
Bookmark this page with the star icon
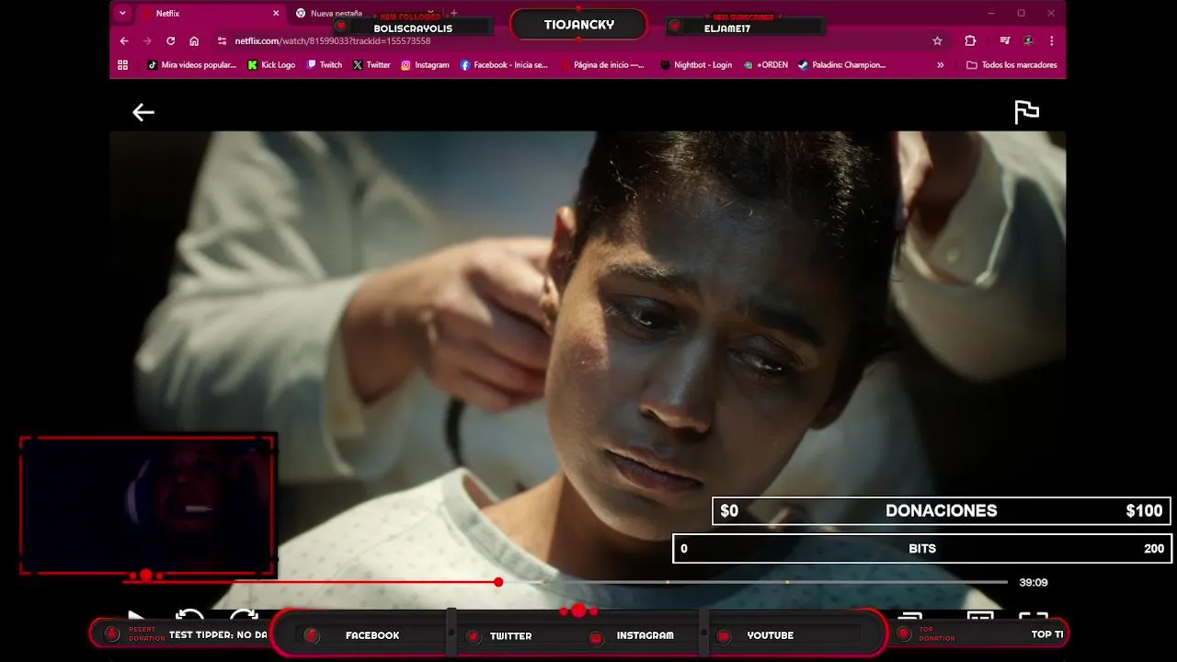(937, 41)
